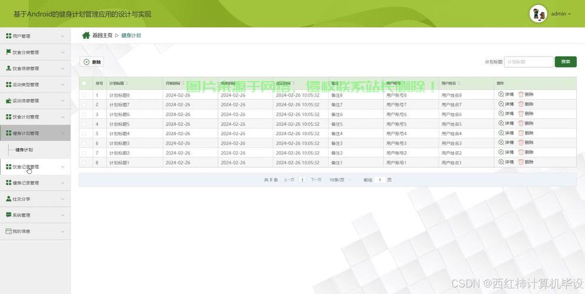Open 详情 for 计划标题4 row
Viewport: 585px width, 294px height.
tap(506, 133)
